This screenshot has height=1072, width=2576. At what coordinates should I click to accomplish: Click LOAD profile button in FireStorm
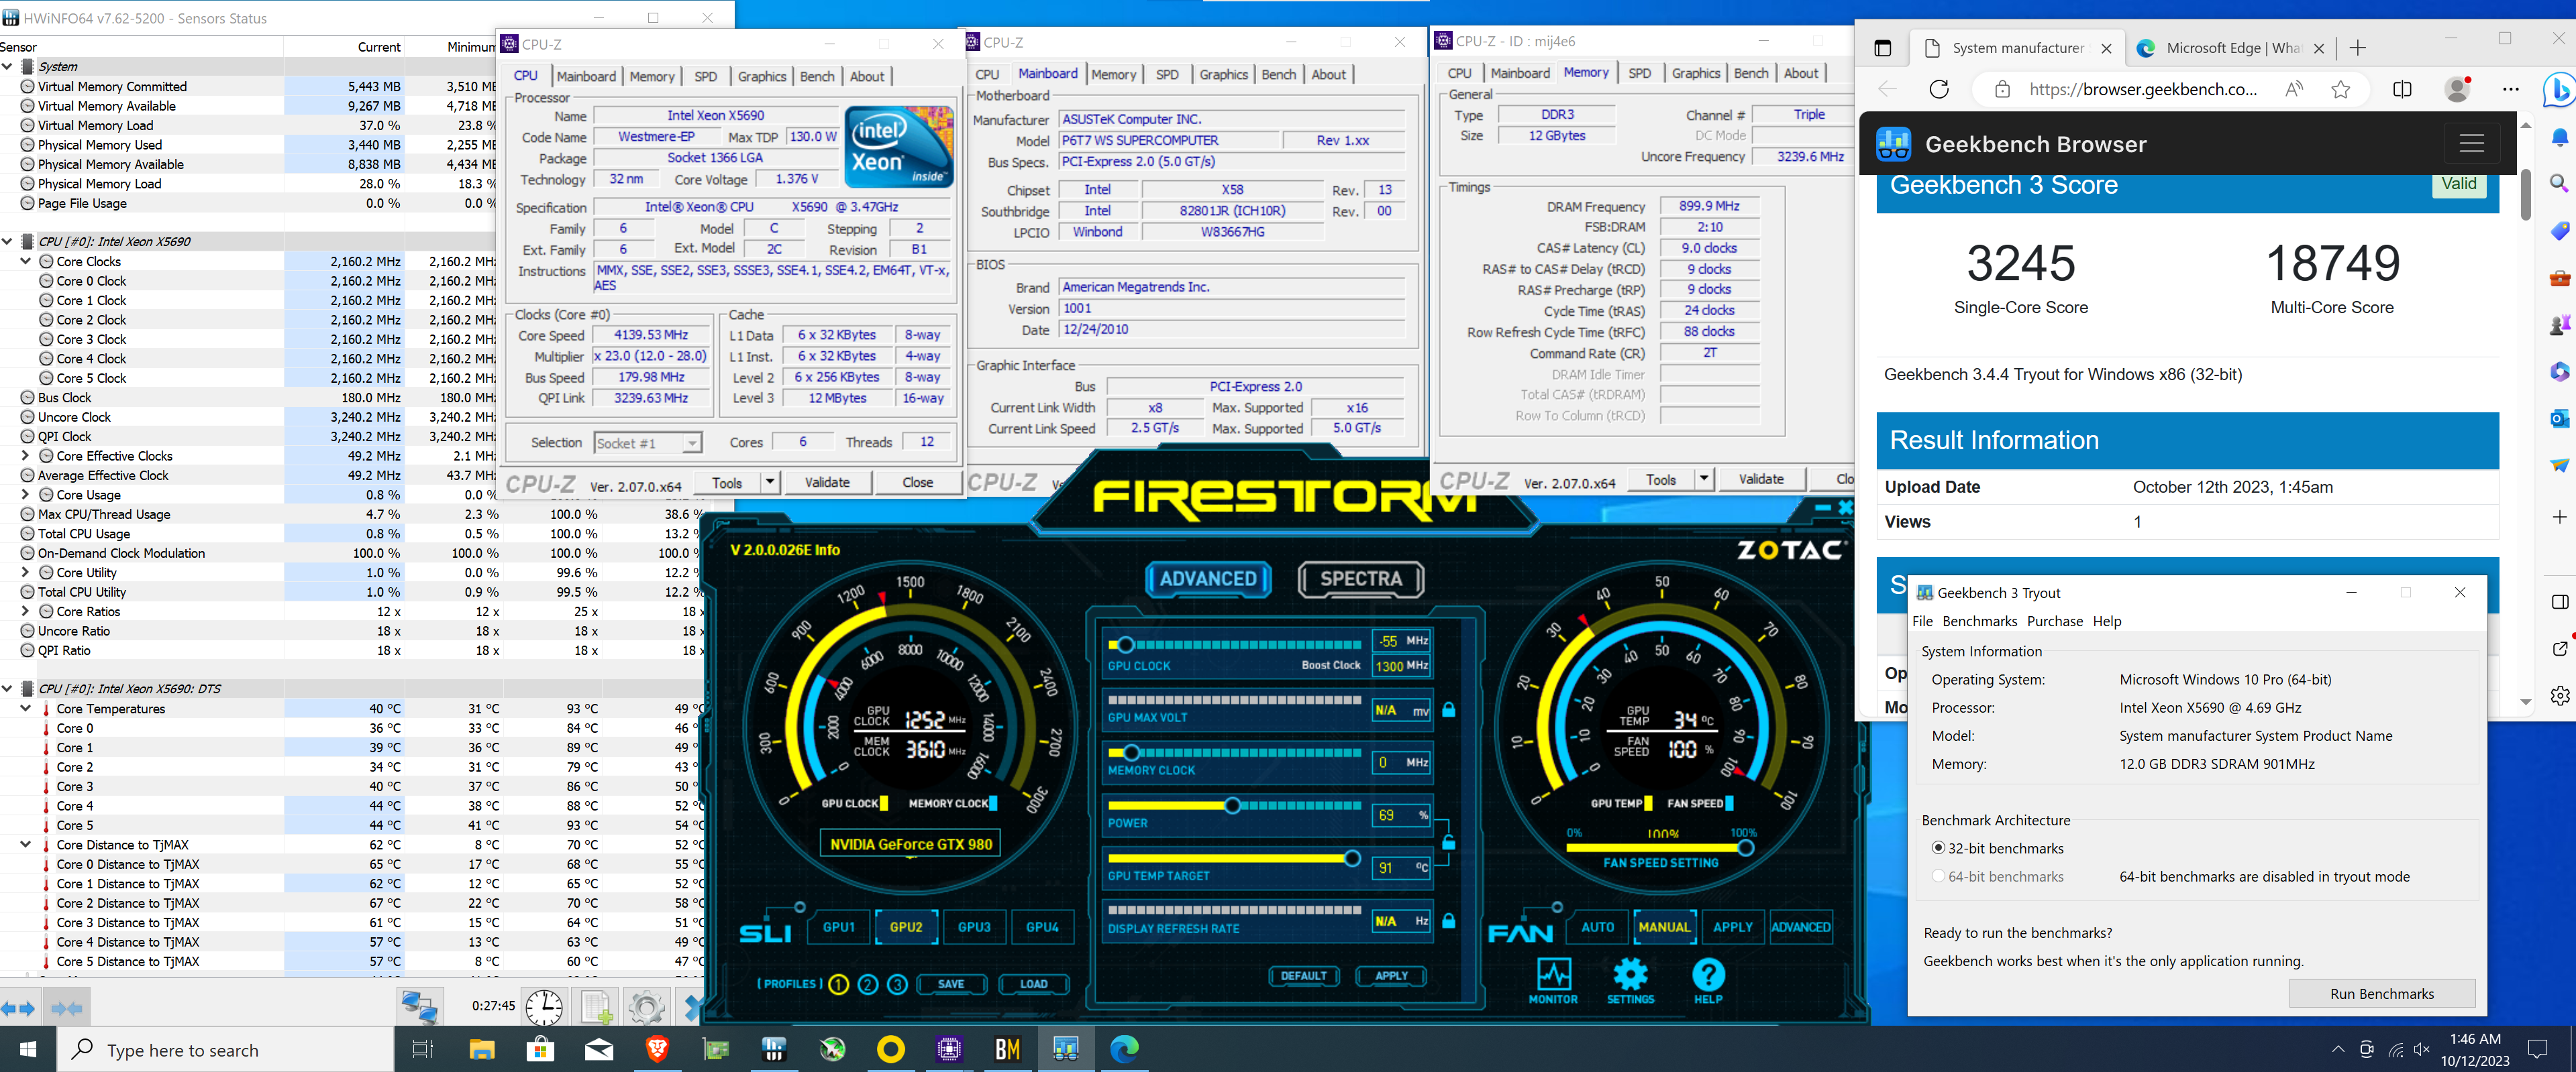click(x=1033, y=984)
